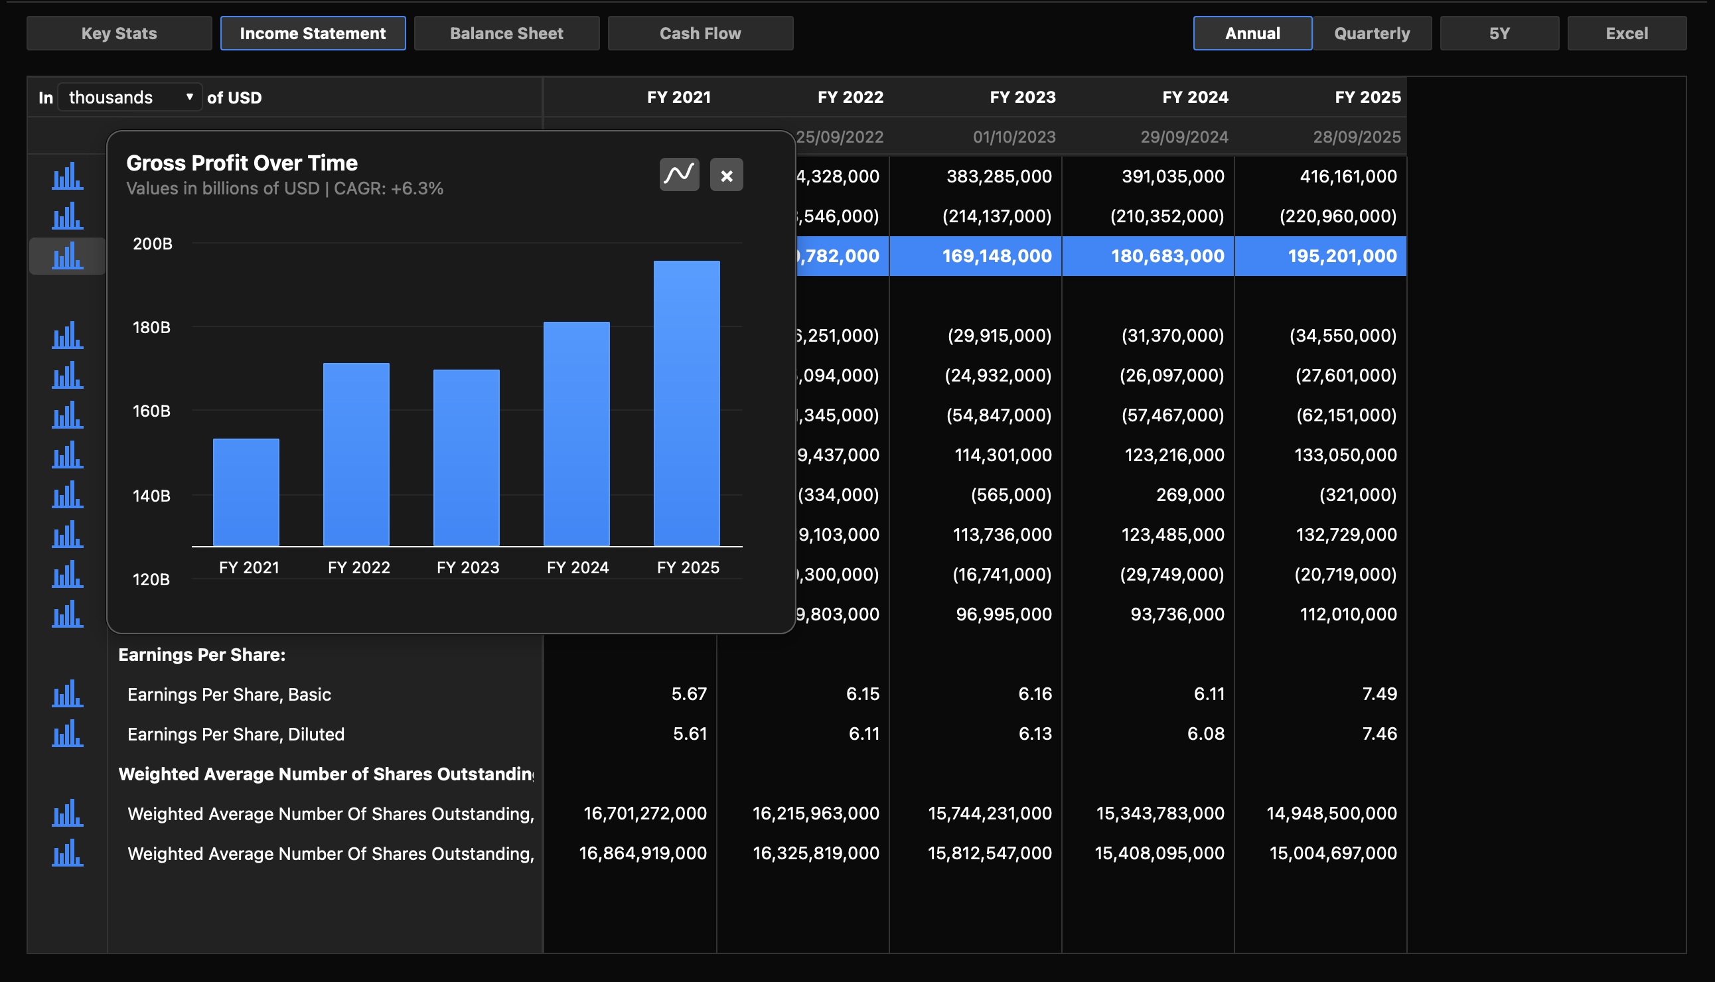Open the 'thousands' units dropdown
Image resolution: width=1715 pixels, height=982 pixels.
pyautogui.click(x=129, y=97)
